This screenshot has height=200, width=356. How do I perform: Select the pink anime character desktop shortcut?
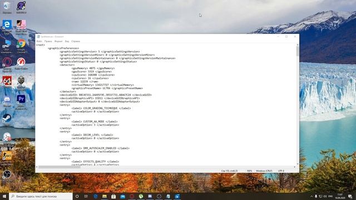21,27
